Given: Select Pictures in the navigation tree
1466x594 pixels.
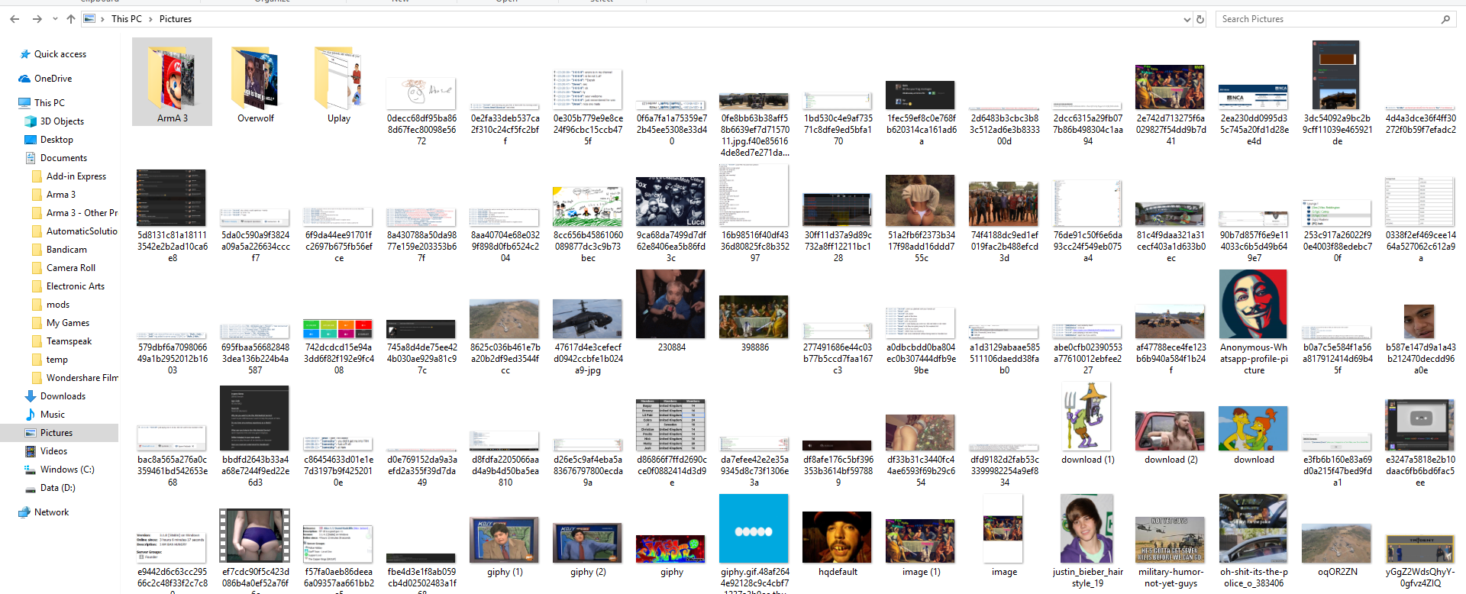Looking at the screenshot, I should (x=57, y=433).
